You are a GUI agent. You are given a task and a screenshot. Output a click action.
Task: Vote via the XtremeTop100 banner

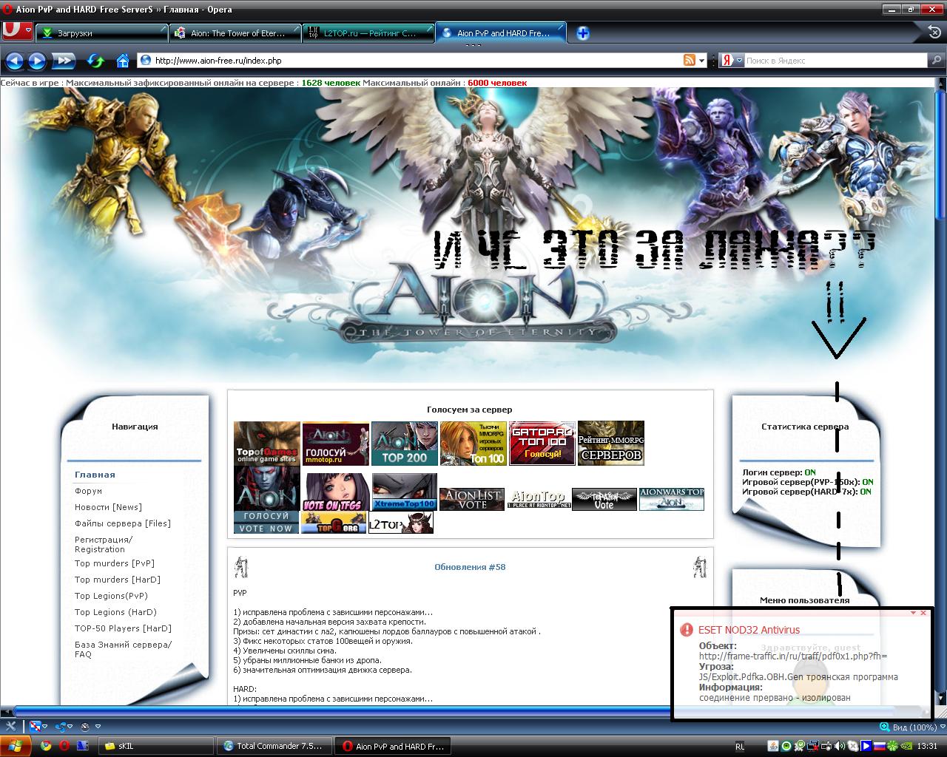[405, 492]
